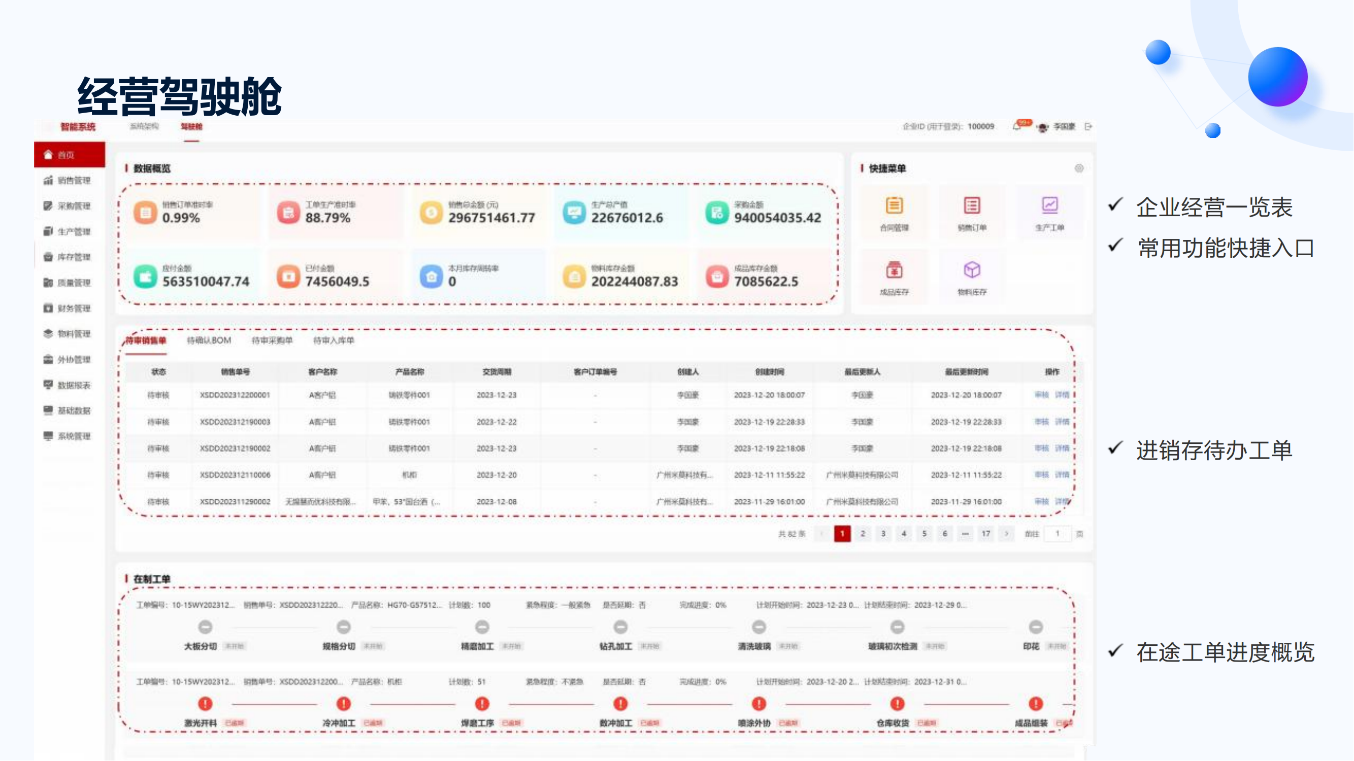Click the 生产总产值 card icon
This screenshot has height=761, width=1354.
coord(574,213)
